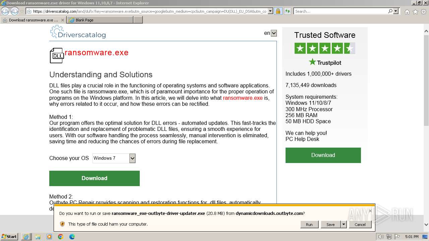This screenshot has height=241, width=429.
Task: Open Internet Explorer from the taskbar
Action: coord(26,237)
